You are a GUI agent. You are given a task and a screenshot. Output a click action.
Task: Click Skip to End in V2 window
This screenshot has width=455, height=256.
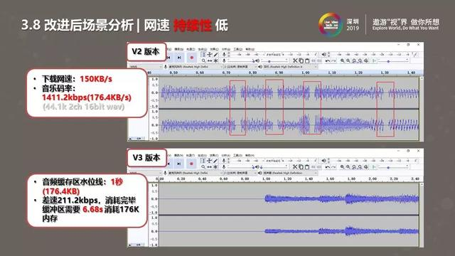[179, 58]
